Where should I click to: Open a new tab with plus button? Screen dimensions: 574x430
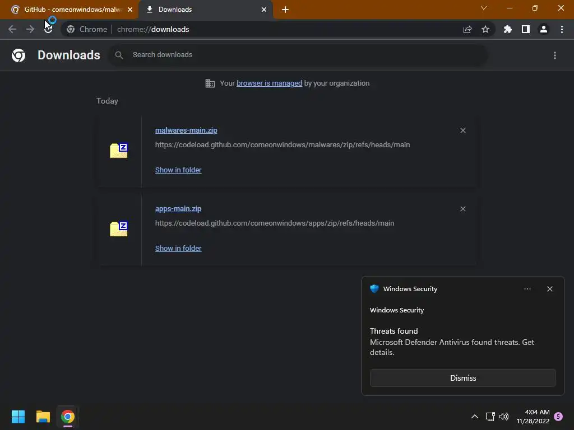[285, 10]
